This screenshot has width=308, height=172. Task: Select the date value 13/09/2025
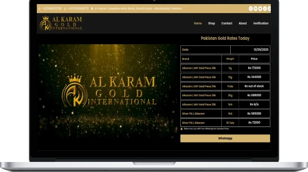[x=261, y=50]
